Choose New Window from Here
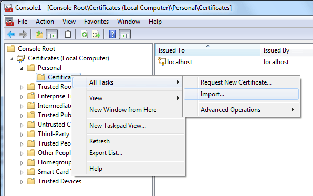 tap(128, 110)
